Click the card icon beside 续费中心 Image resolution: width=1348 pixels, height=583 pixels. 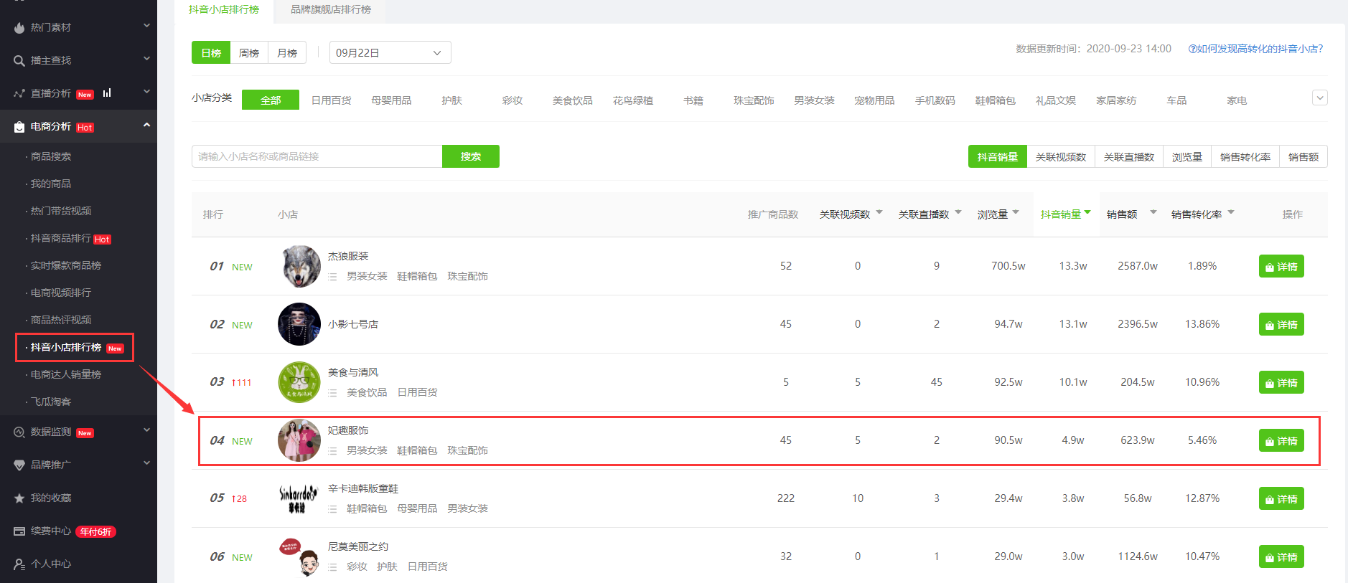pos(19,531)
